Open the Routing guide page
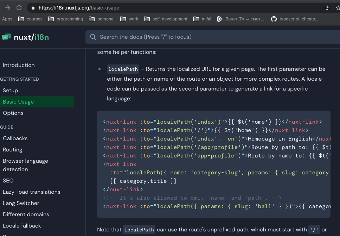 (13, 149)
